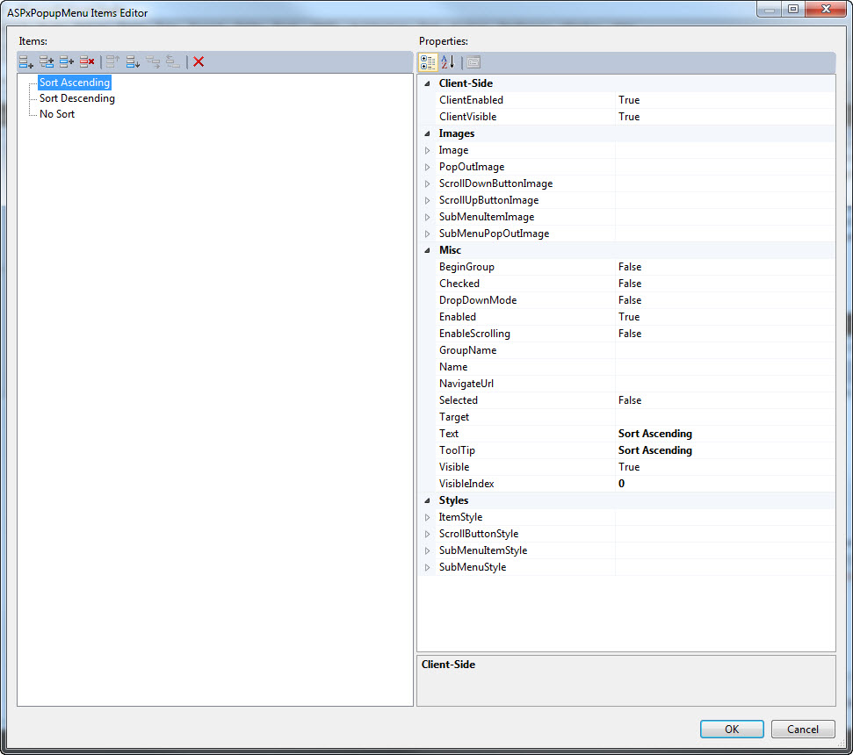The height and width of the screenshot is (755, 853).
Task: Expand the ScrollDownButtonImage property
Action: pos(427,183)
